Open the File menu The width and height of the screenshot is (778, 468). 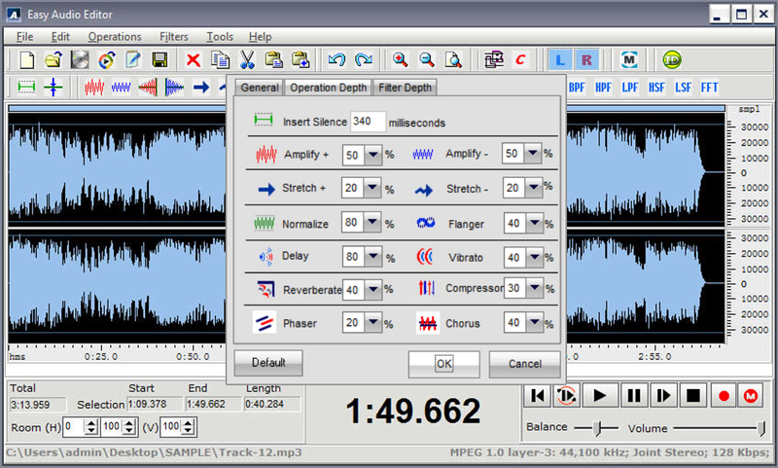pyautogui.click(x=25, y=37)
